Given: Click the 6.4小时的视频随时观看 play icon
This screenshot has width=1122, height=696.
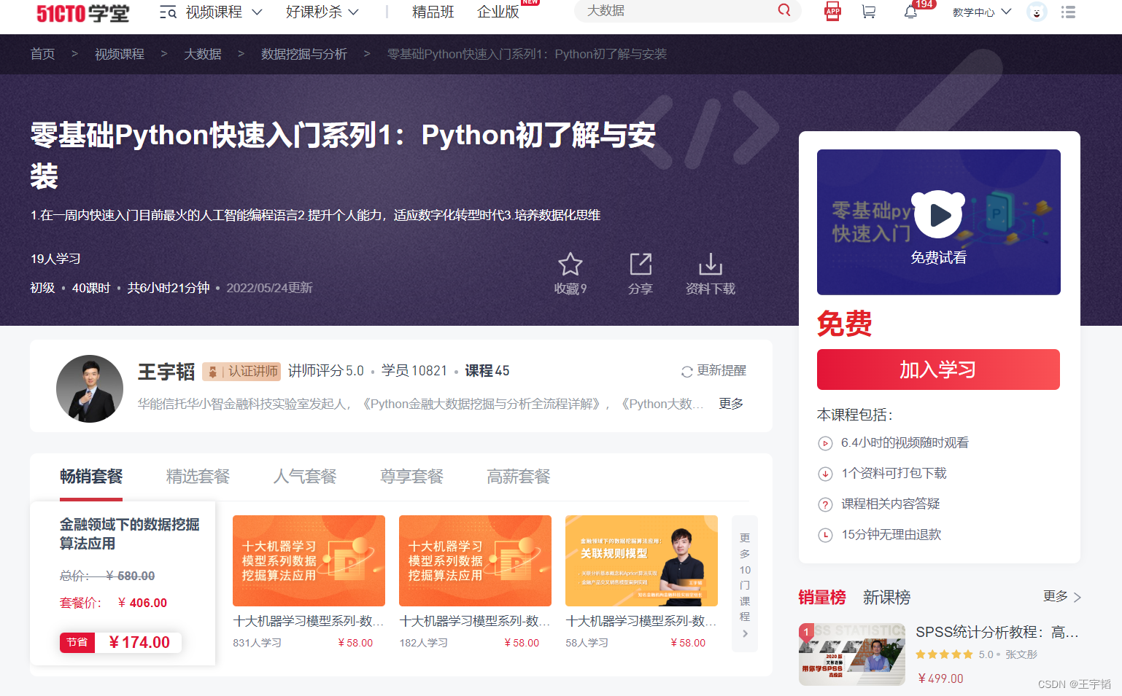Looking at the screenshot, I should (x=825, y=443).
